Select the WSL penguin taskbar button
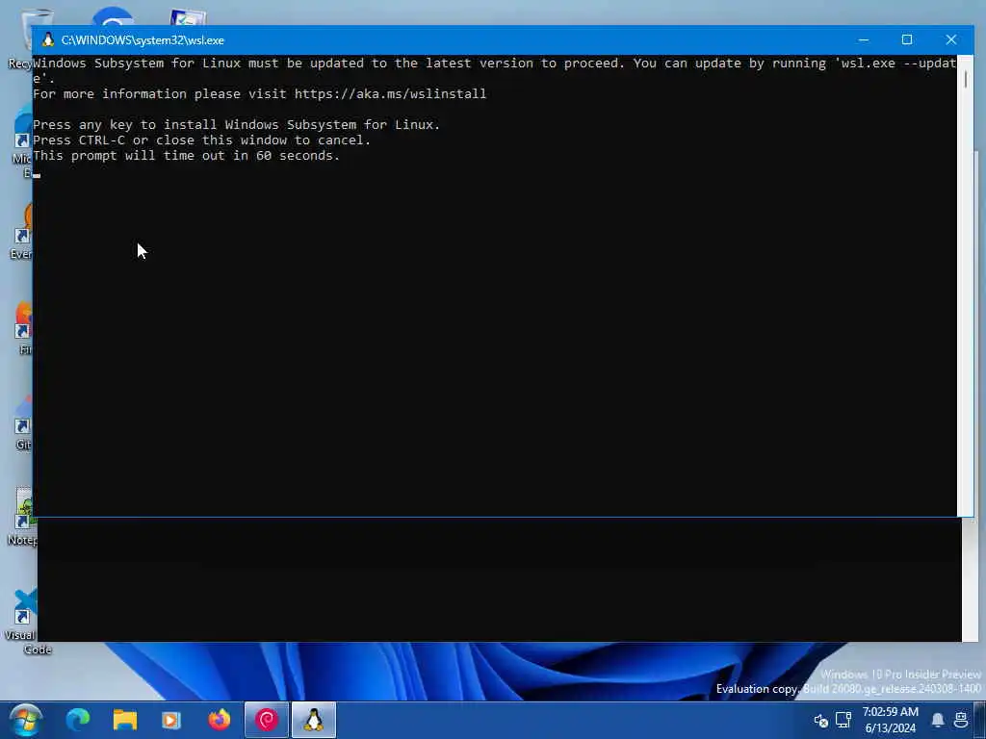The height and width of the screenshot is (739, 986). pos(314,720)
